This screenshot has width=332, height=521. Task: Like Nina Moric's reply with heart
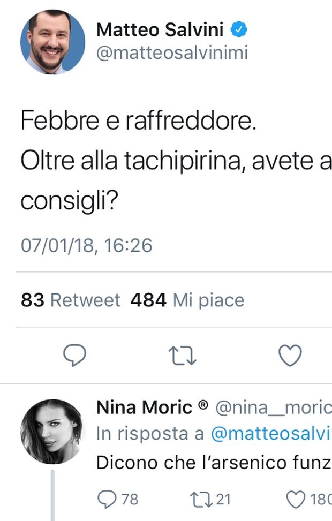(296, 499)
